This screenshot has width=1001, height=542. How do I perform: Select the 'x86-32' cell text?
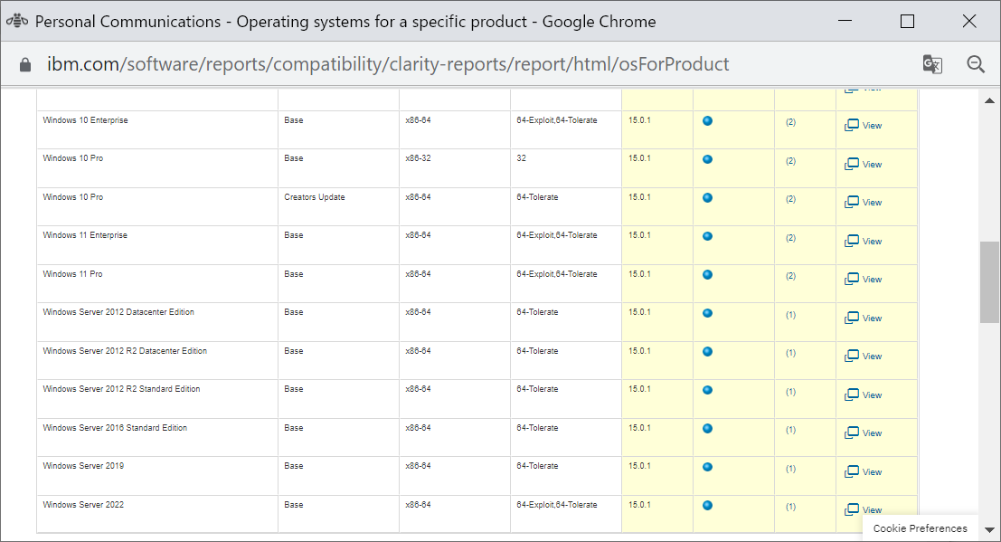click(418, 158)
